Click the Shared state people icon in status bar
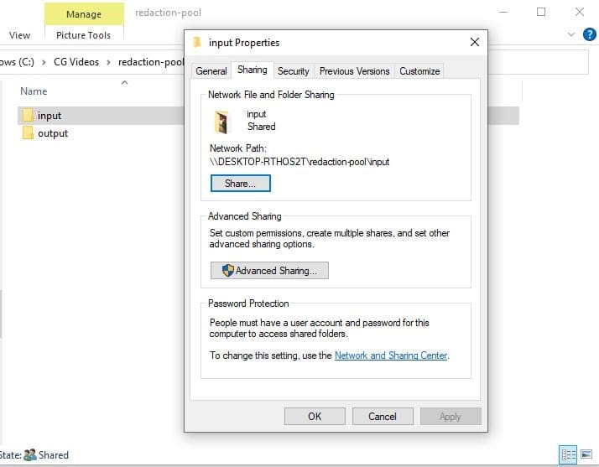 (x=30, y=454)
